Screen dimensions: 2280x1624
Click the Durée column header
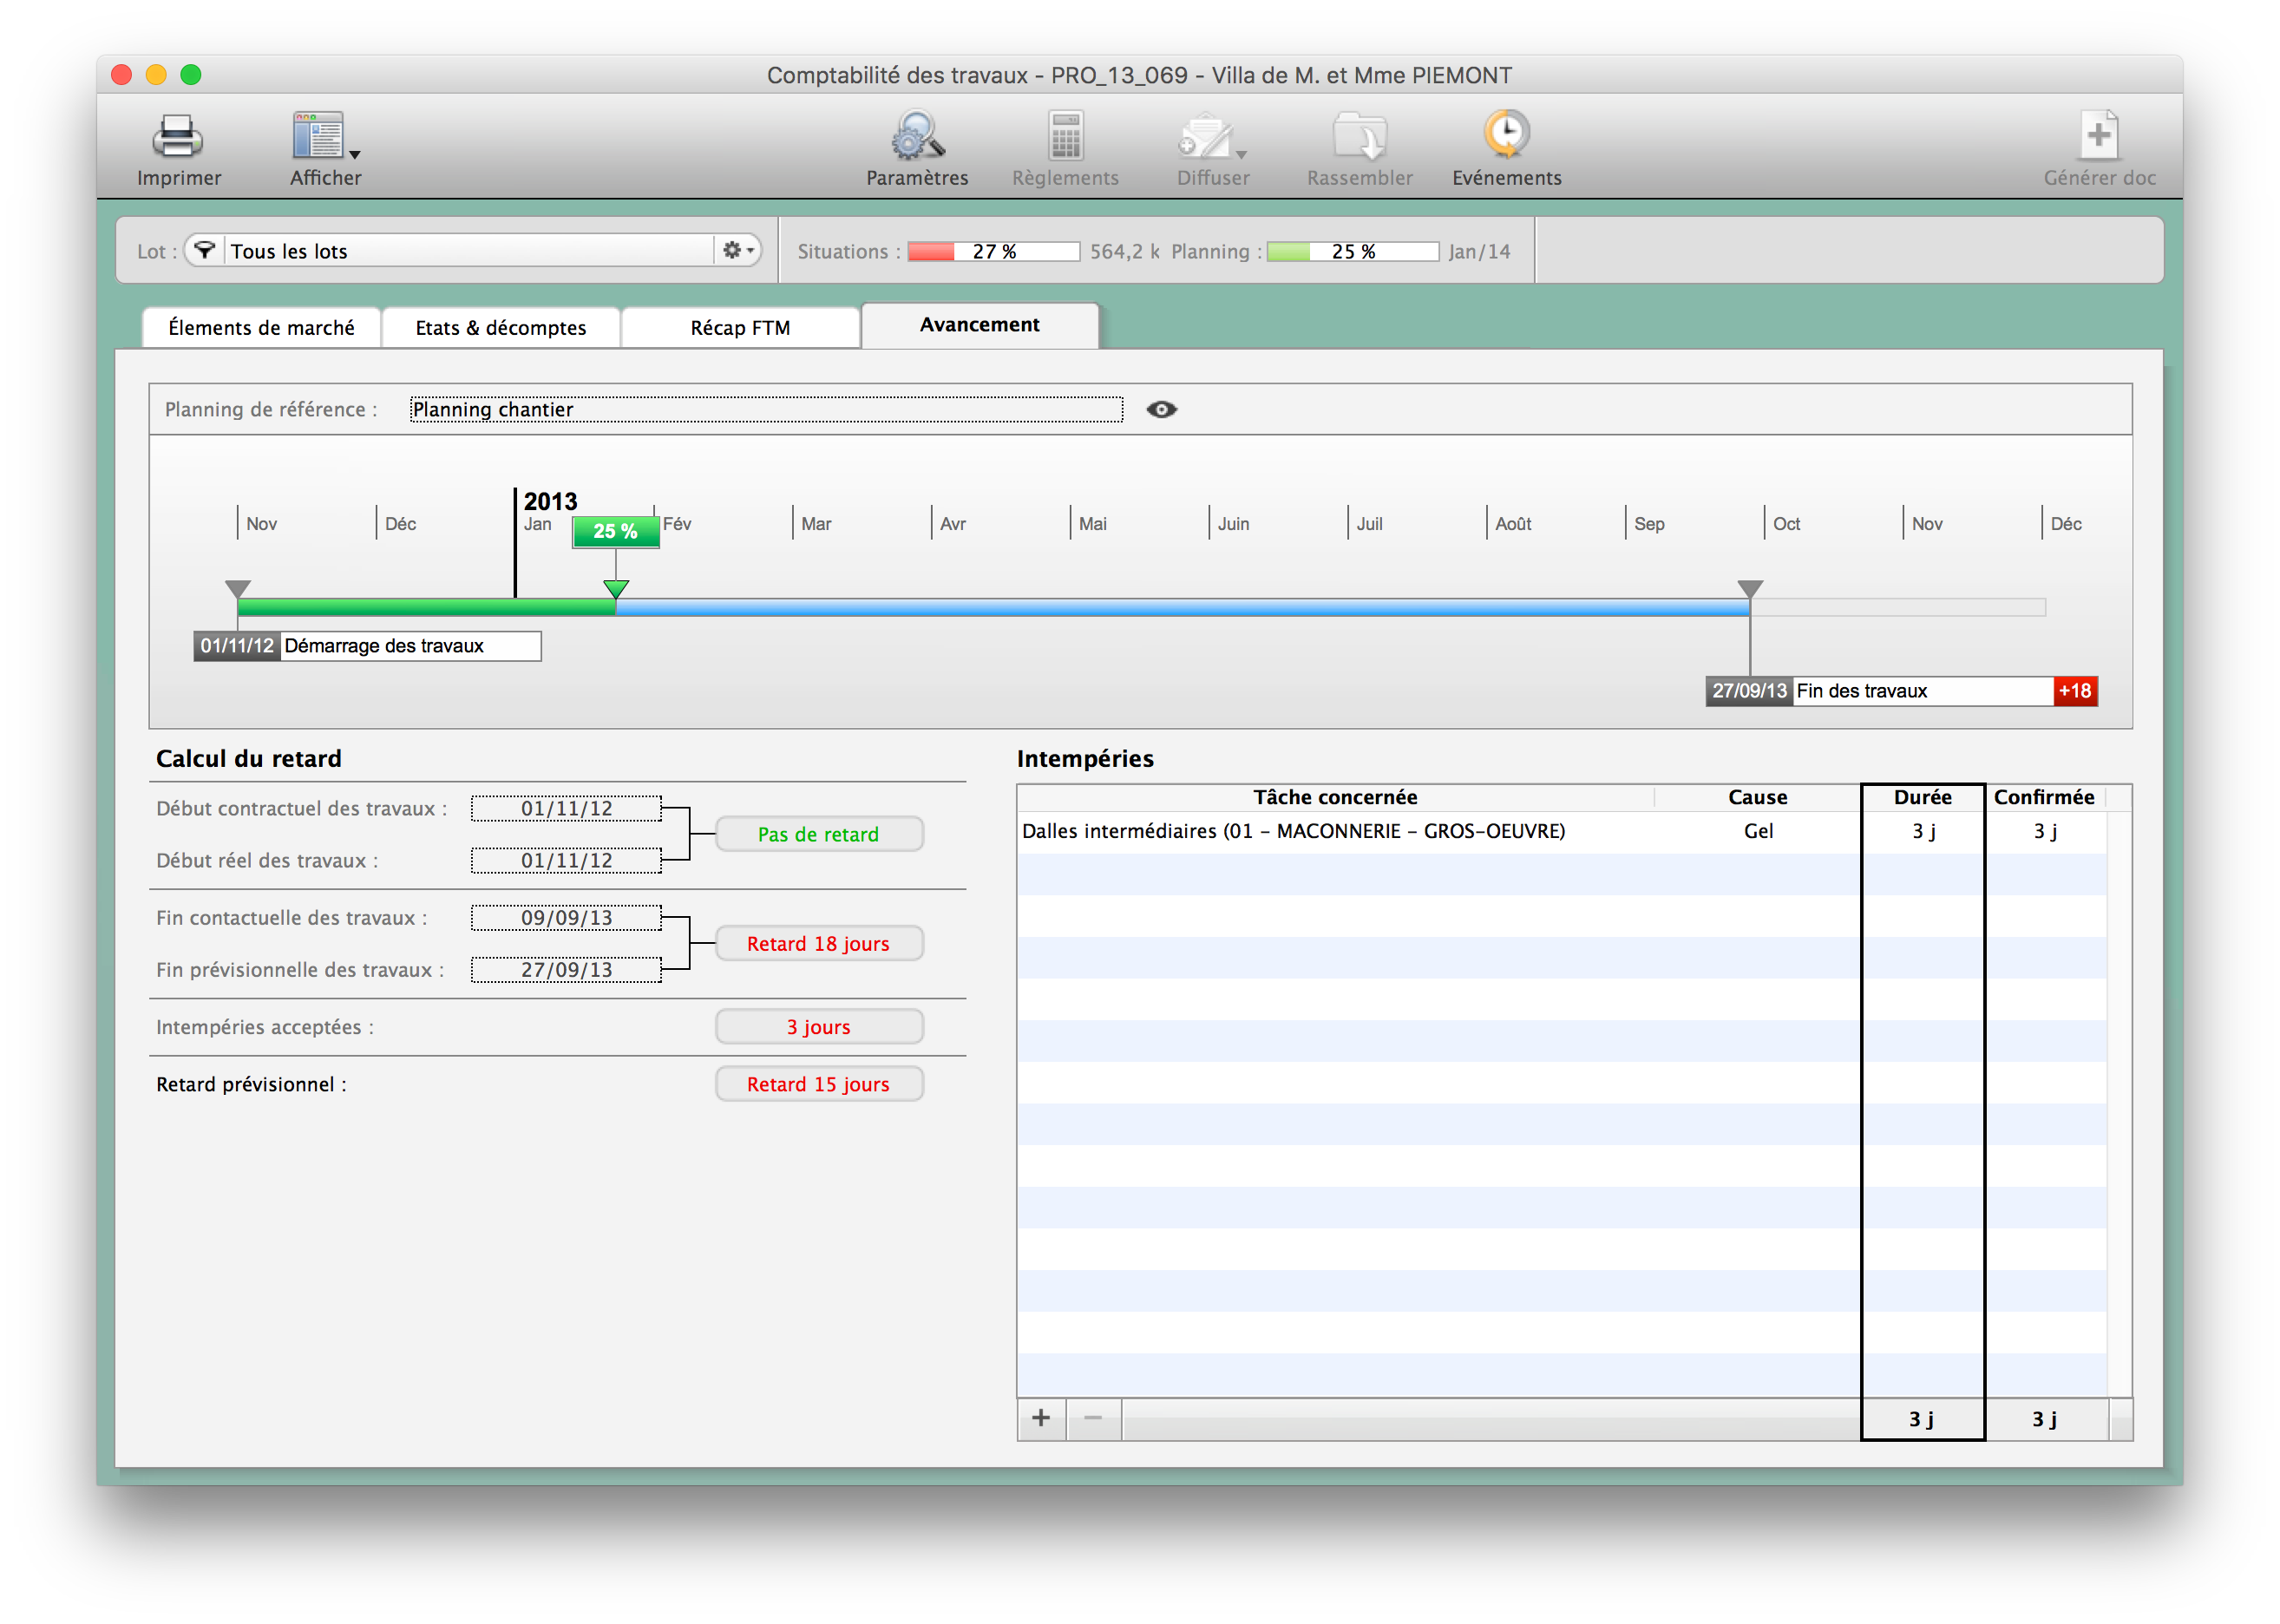pos(1922,797)
